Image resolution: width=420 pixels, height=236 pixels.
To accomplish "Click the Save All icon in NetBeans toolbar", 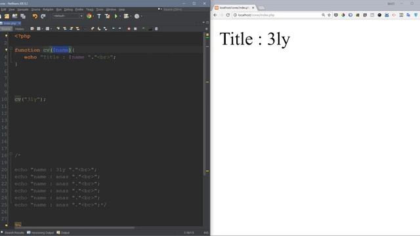I will (x=23, y=16).
